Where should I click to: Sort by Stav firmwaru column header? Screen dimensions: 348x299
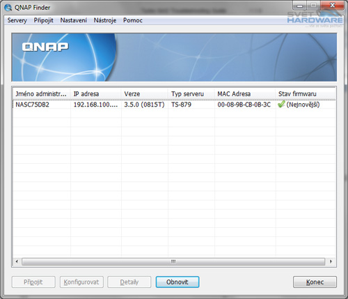point(306,94)
